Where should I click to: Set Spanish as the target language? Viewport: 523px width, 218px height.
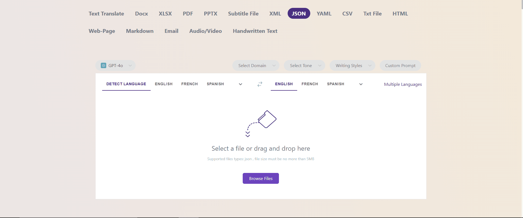[336, 84]
